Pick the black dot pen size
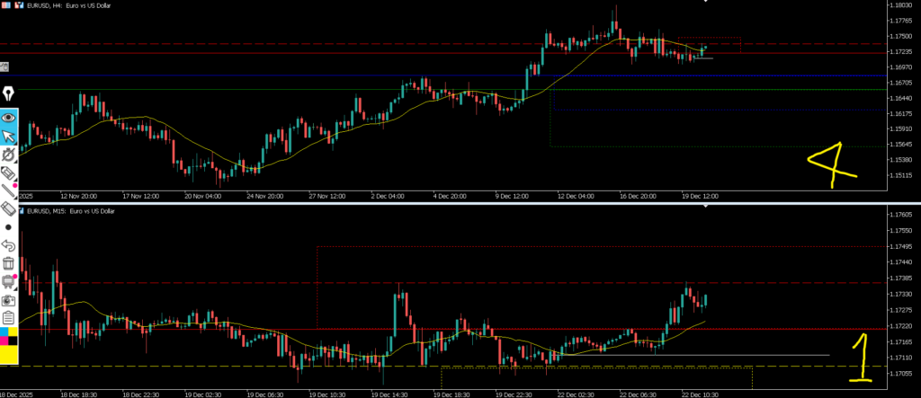 pos(9,227)
